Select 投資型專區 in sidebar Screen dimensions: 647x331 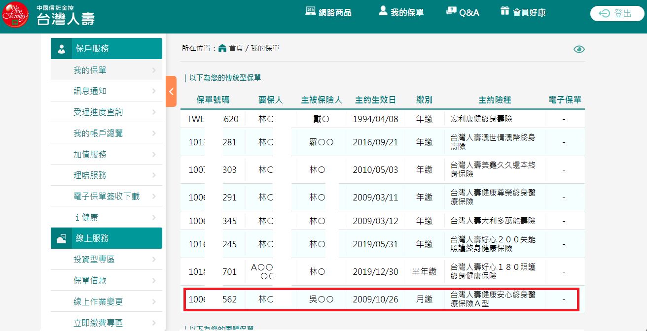pos(107,260)
